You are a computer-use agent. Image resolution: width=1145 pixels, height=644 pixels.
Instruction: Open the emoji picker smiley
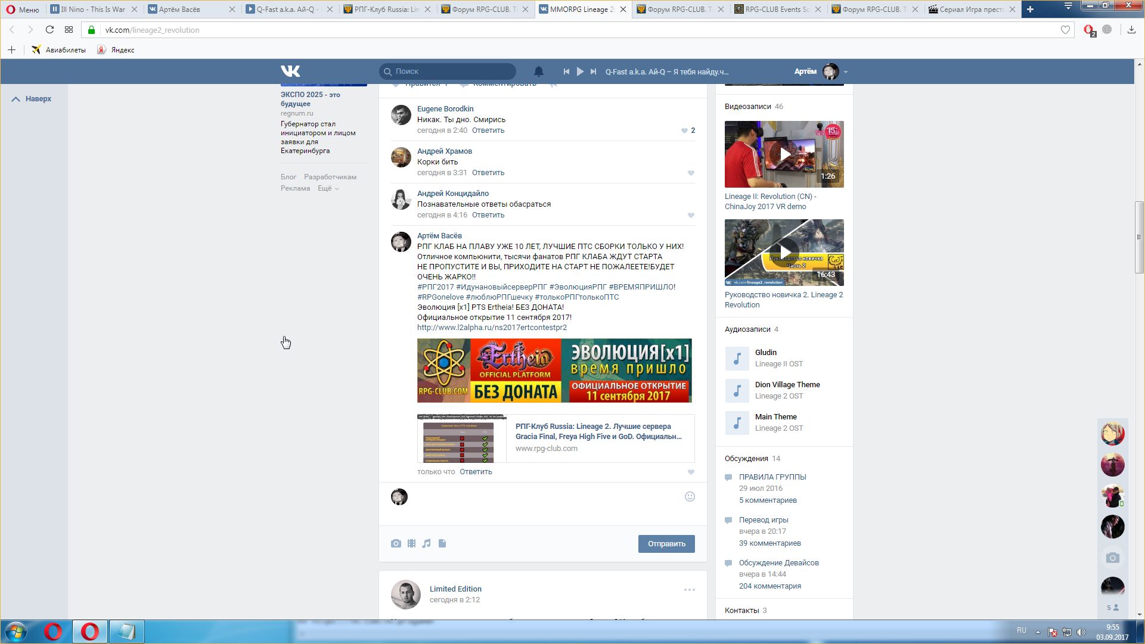pos(690,497)
